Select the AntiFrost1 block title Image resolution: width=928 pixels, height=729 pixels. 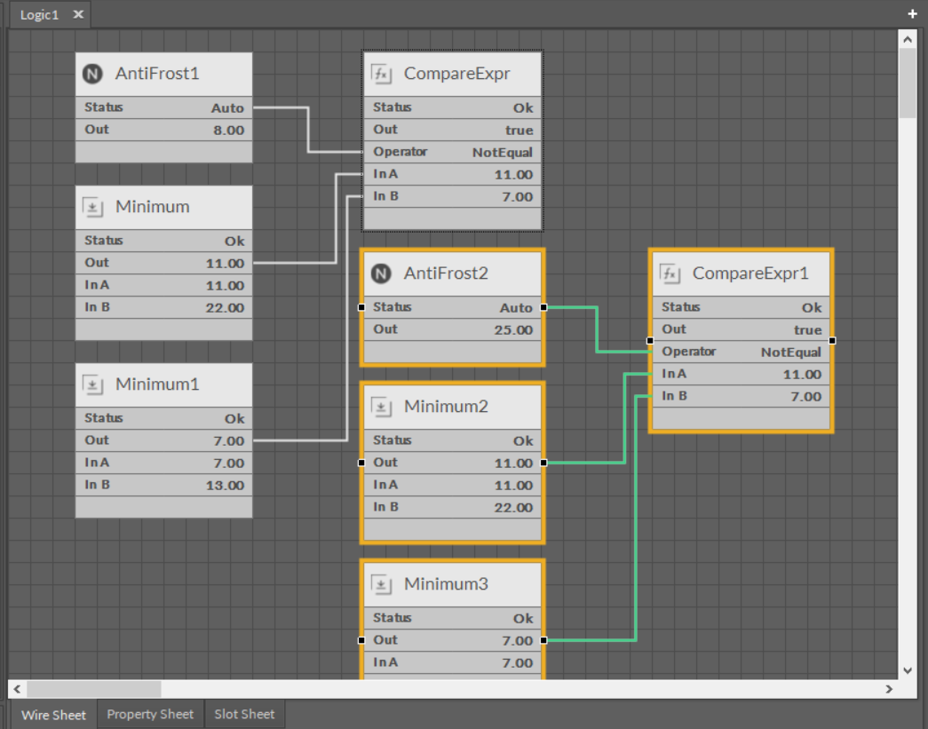pyautogui.click(x=157, y=74)
